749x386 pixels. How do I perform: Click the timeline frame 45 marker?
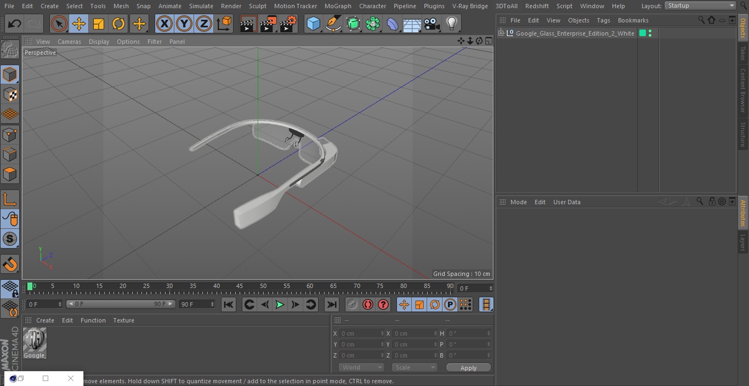240,286
